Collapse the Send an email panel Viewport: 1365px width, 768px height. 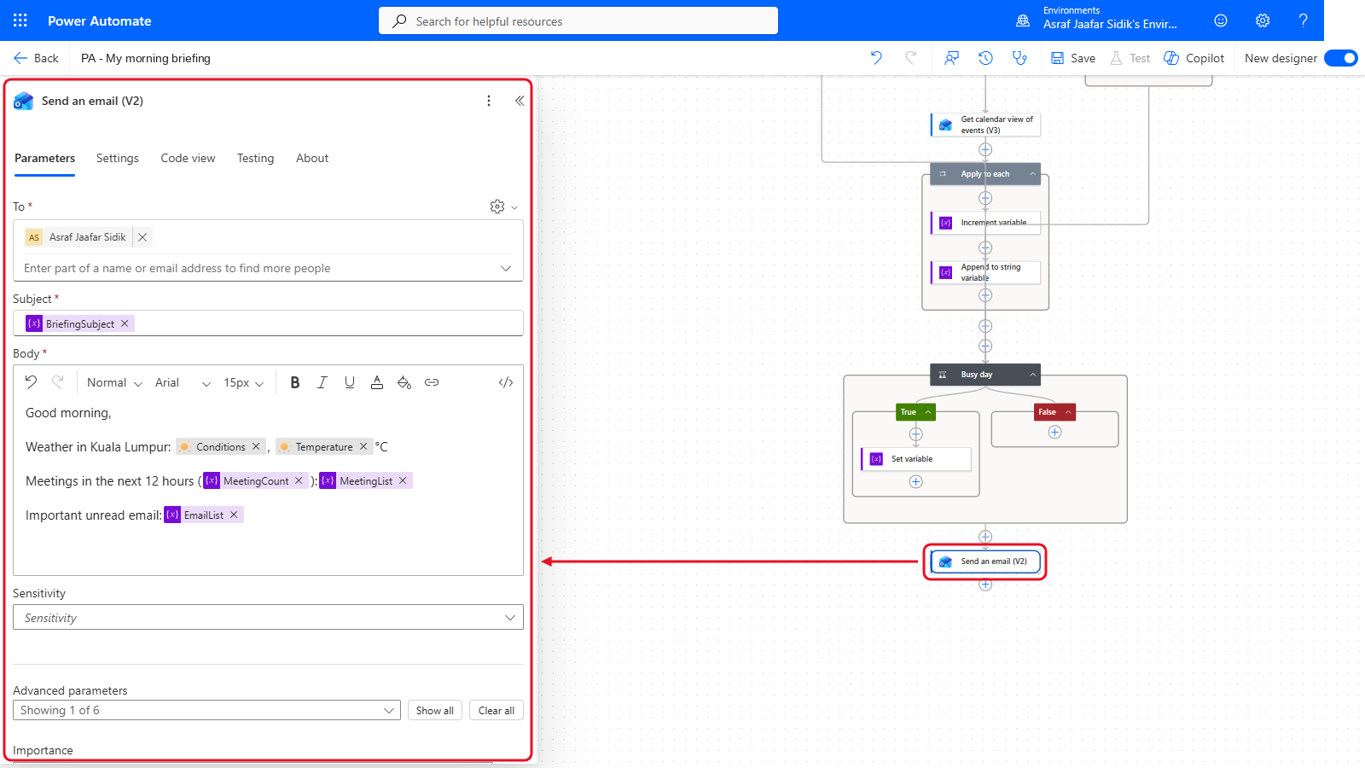(x=519, y=101)
